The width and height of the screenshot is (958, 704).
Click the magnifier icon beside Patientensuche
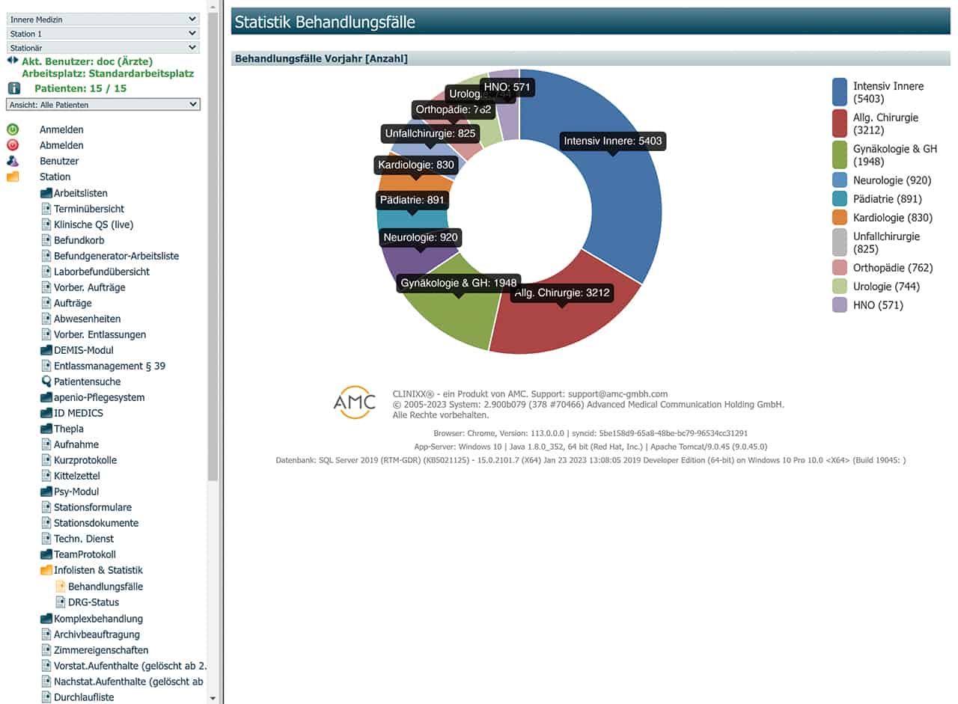(46, 382)
